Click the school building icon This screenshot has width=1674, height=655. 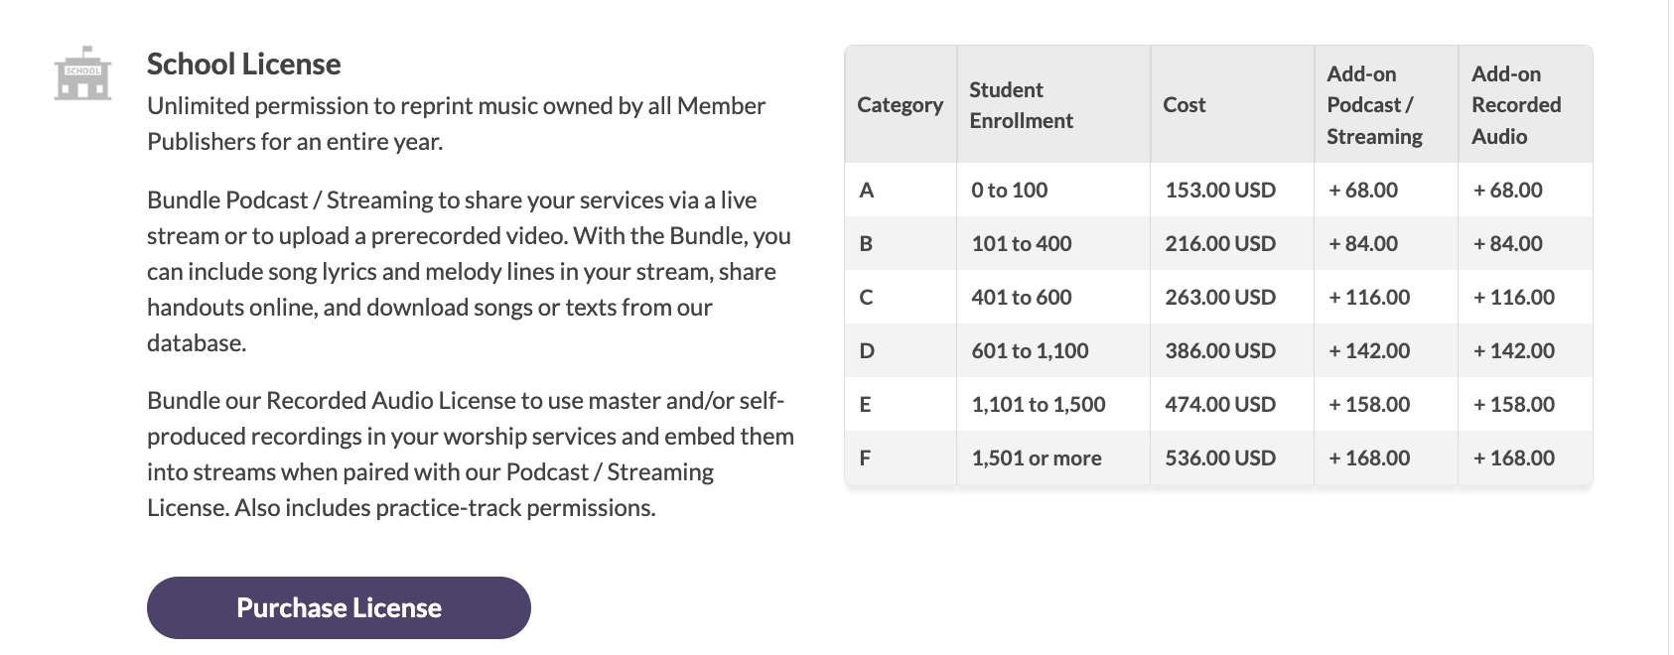(82, 73)
